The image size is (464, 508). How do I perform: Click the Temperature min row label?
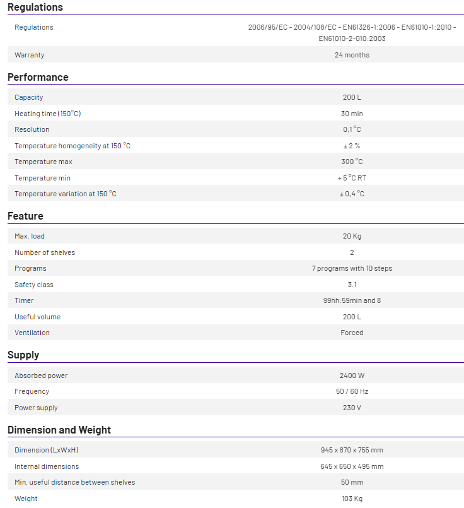pos(43,178)
